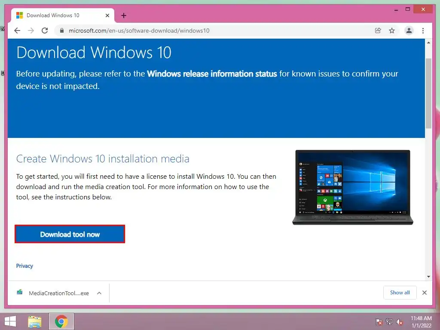Minimize the Chrome window
This screenshot has width=440, height=330.
[396, 9]
